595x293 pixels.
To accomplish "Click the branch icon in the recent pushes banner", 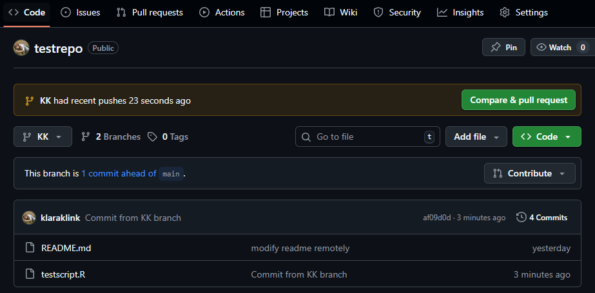I will [x=29, y=100].
